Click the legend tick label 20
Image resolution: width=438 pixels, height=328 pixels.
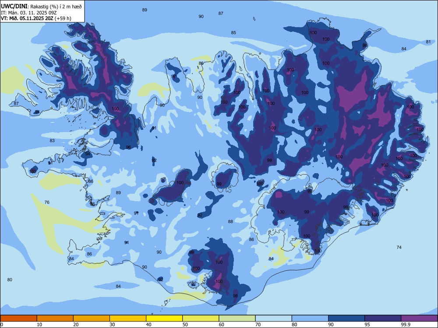(76, 325)
